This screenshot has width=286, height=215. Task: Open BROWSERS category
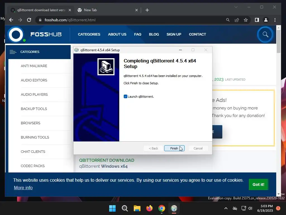tap(30, 123)
